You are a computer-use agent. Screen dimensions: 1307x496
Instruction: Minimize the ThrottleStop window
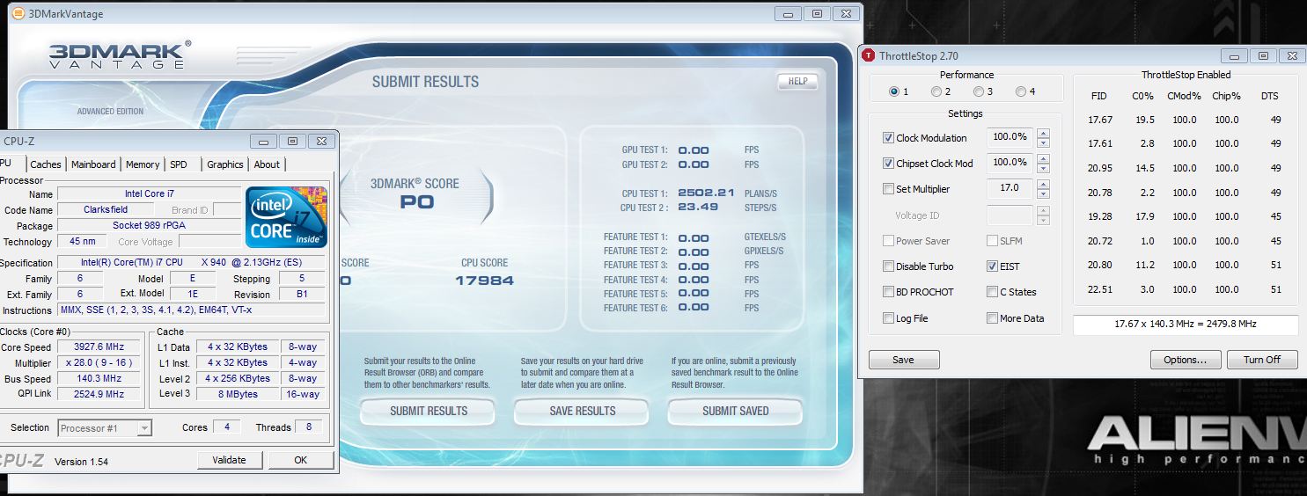(x=1236, y=55)
